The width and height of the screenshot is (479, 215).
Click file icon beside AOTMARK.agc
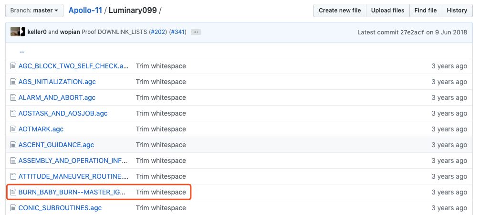coord(13,129)
